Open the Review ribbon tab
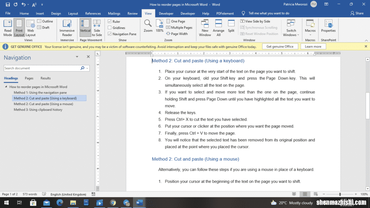The height and width of the screenshot is (208, 370). 132,13
